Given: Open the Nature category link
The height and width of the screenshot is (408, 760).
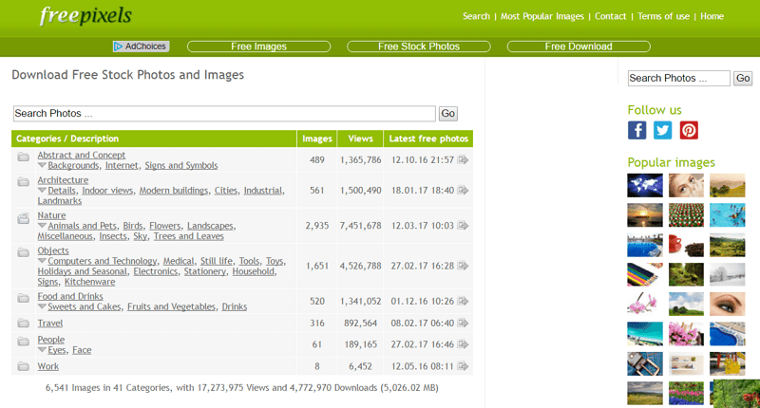Looking at the screenshot, I should coord(51,215).
